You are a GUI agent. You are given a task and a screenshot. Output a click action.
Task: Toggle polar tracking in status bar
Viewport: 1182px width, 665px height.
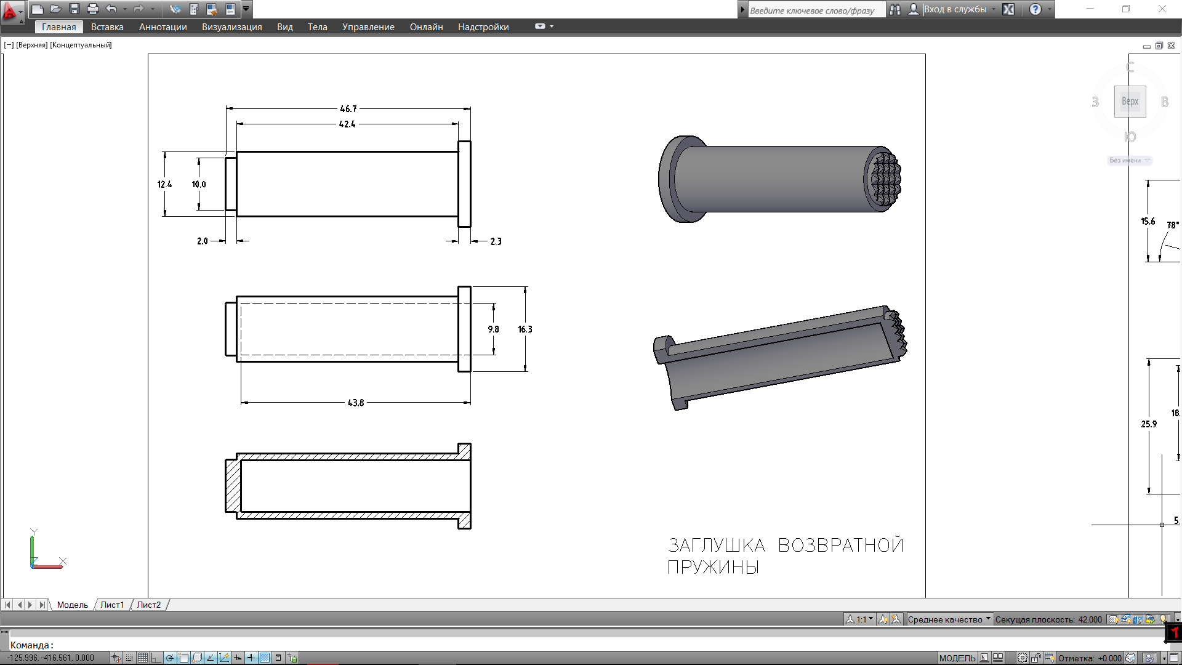click(x=170, y=658)
